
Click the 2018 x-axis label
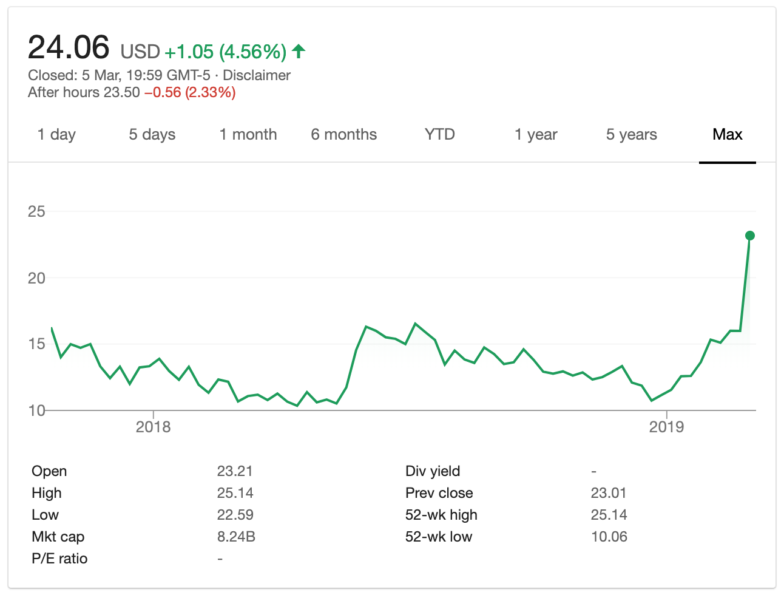coord(153,427)
